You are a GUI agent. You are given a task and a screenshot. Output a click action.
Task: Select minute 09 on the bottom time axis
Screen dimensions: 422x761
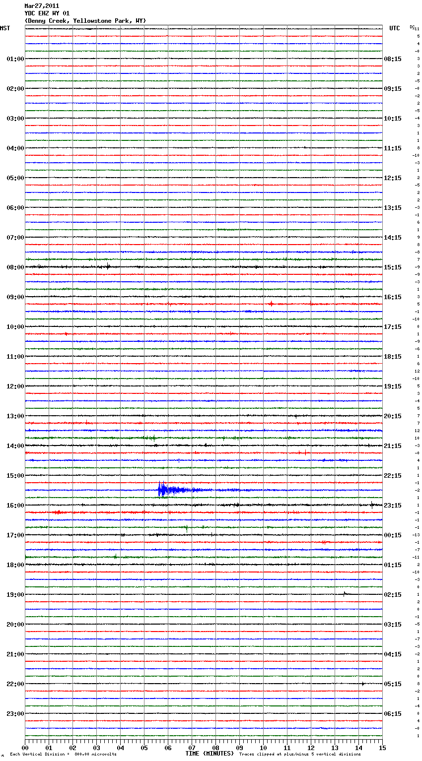point(239,748)
